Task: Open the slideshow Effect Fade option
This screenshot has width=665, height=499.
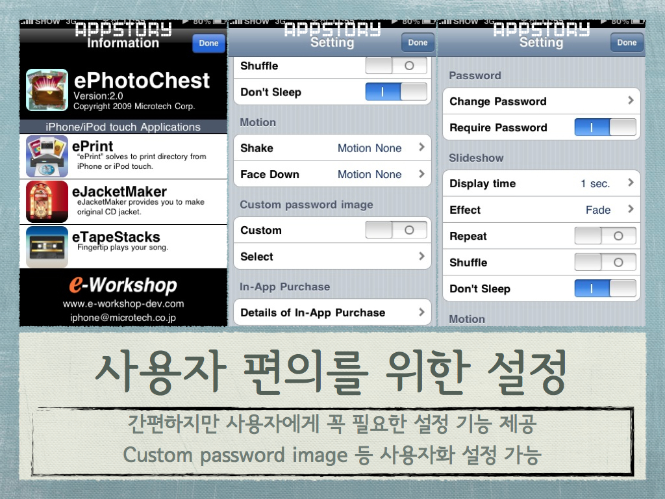Action: tap(541, 210)
